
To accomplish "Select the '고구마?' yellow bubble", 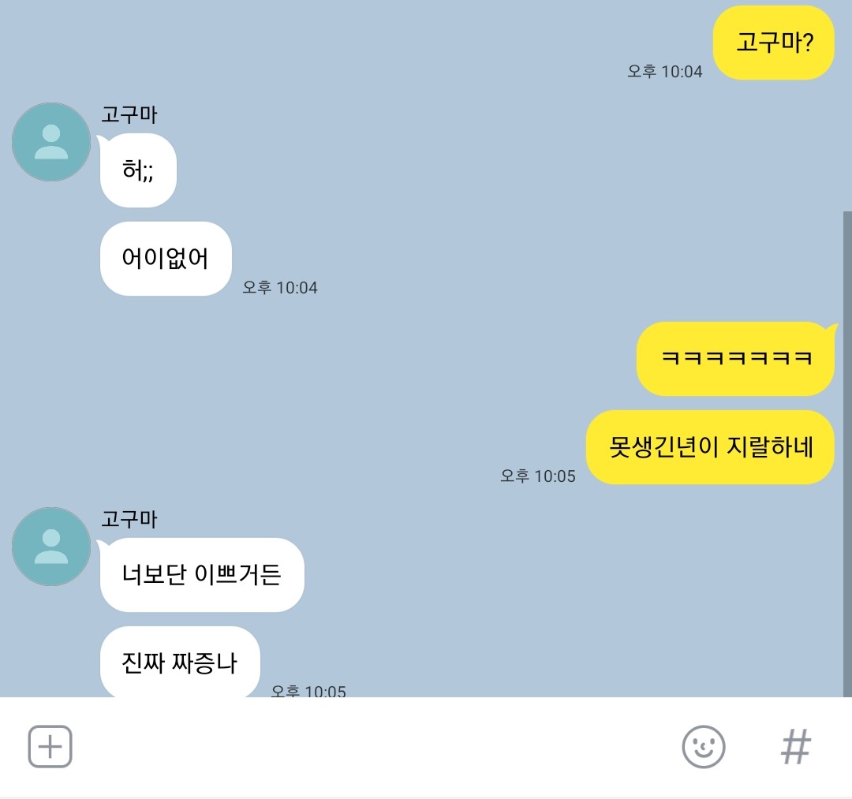I will (774, 43).
